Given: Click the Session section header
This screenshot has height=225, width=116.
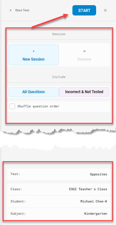Looking at the screenshot, I should point(59,34).
